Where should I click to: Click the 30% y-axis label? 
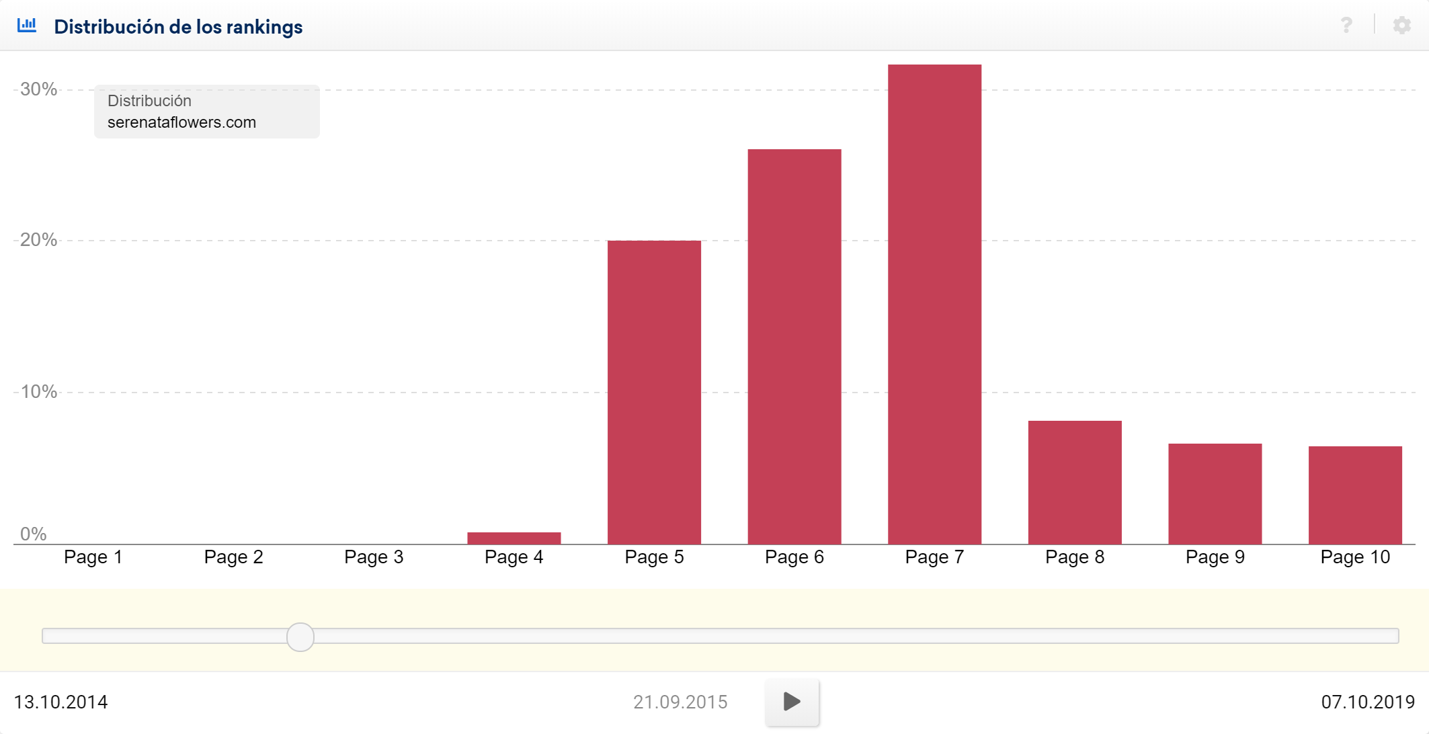38,89
